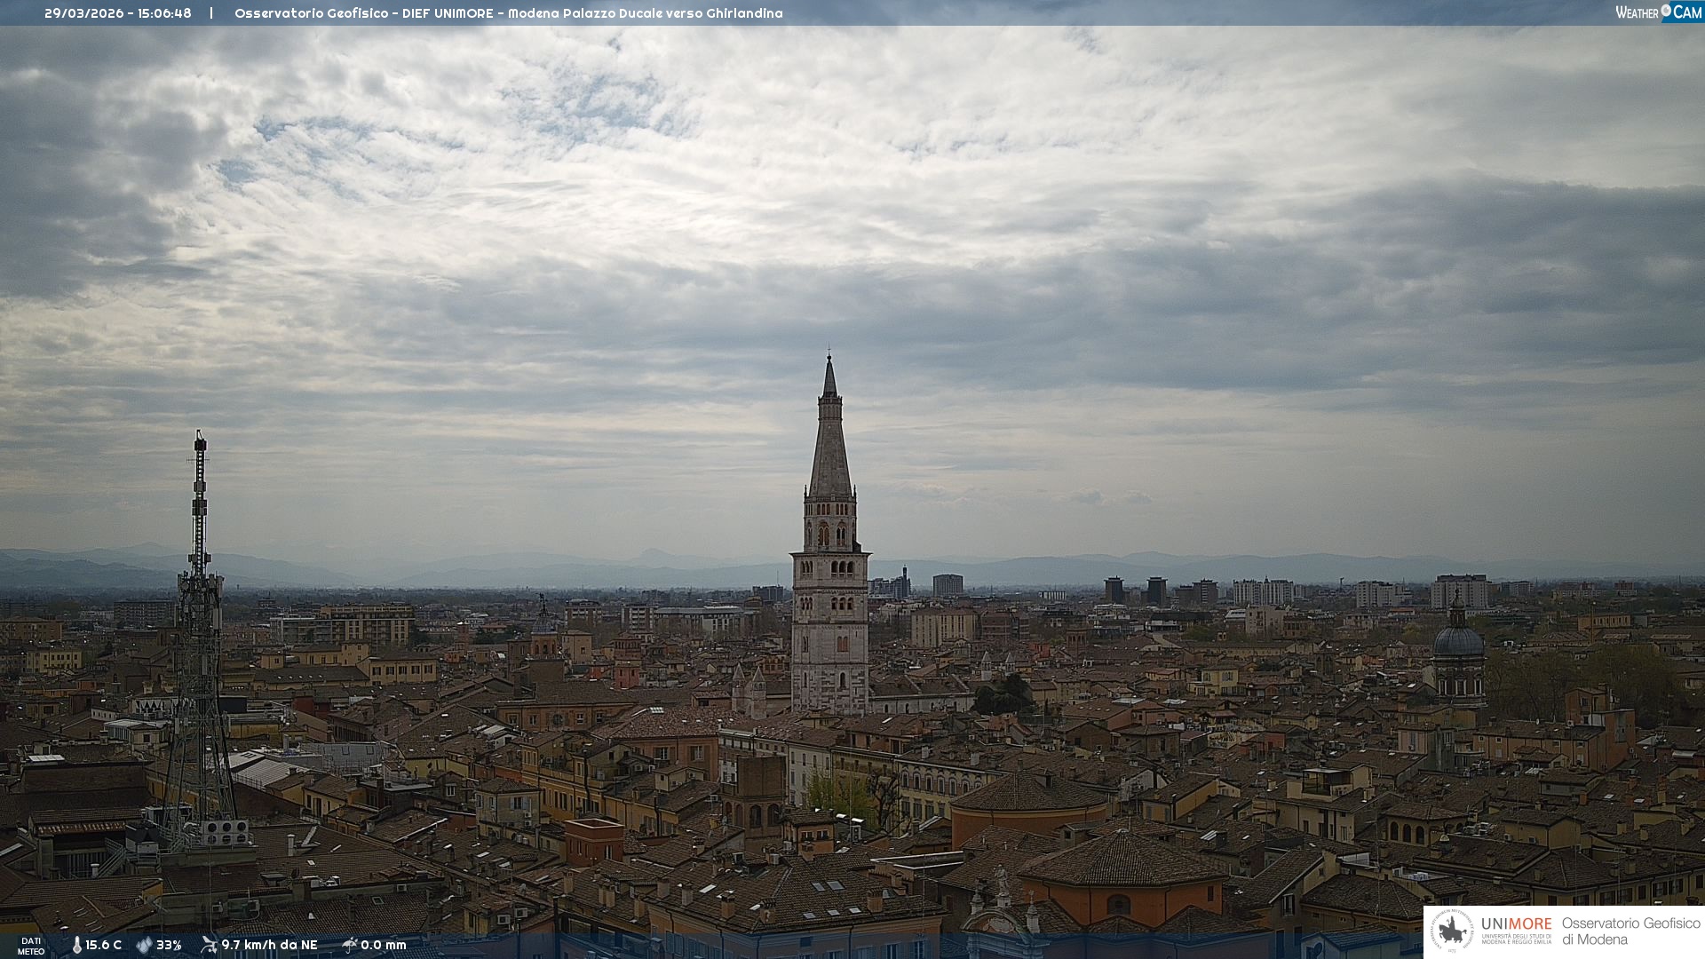Click the UNIMORE horseman seal emblem
Screen dimensions: 1705x959
pos(1452,931)
